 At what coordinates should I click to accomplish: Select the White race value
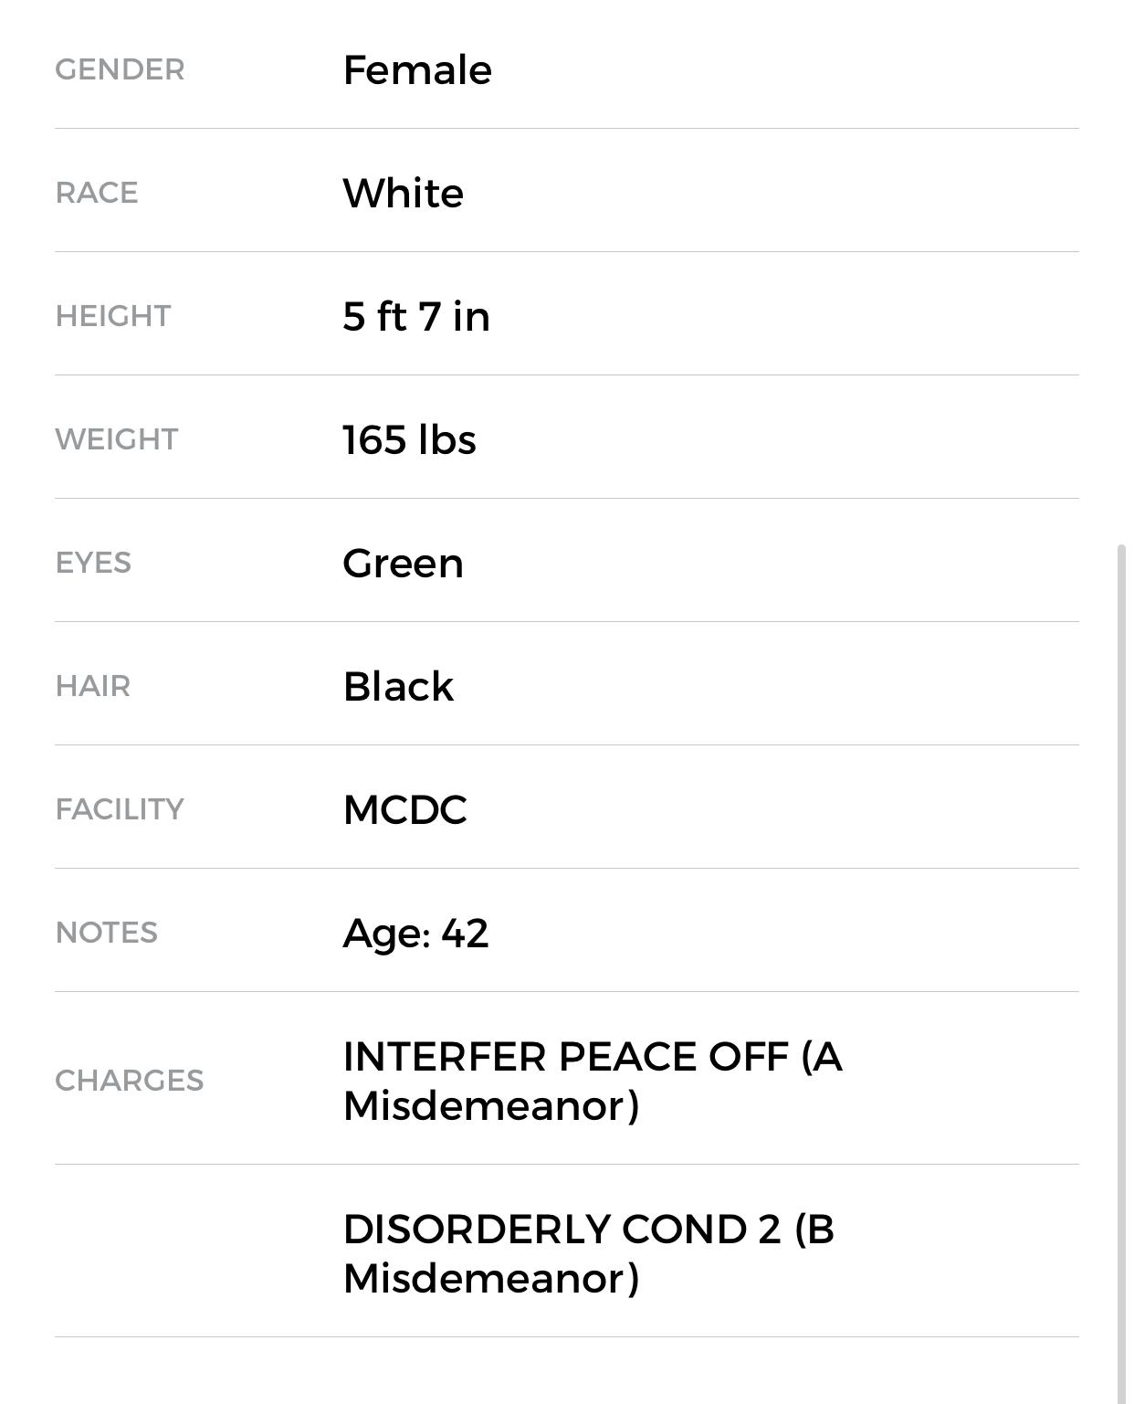[403, 193]
